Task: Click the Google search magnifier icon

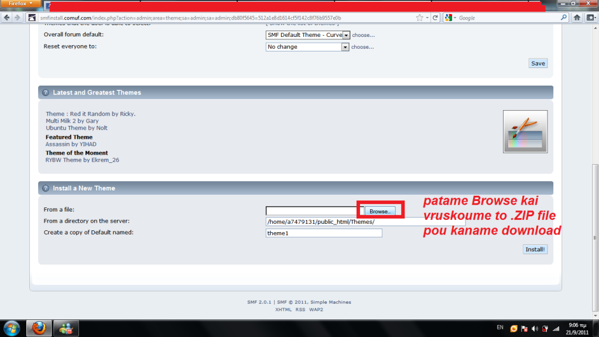Action: [x=564, y=18]
